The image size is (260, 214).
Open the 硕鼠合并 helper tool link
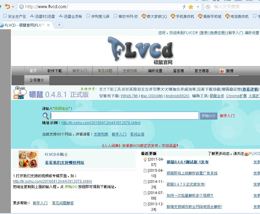(217, 96)
